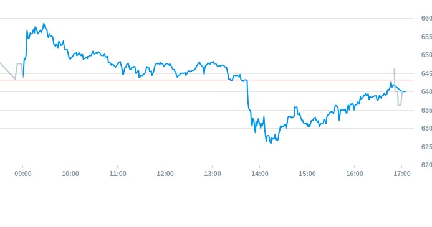
Task: Click the grey pre-market line before 09:00
Action: (x=11, y=72)
